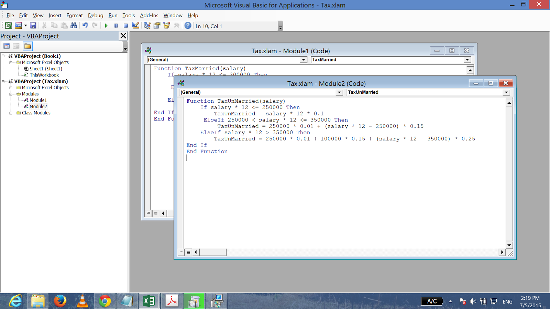
Task: Open the Project Explorer toolbar icon
Action: point(147,26)
